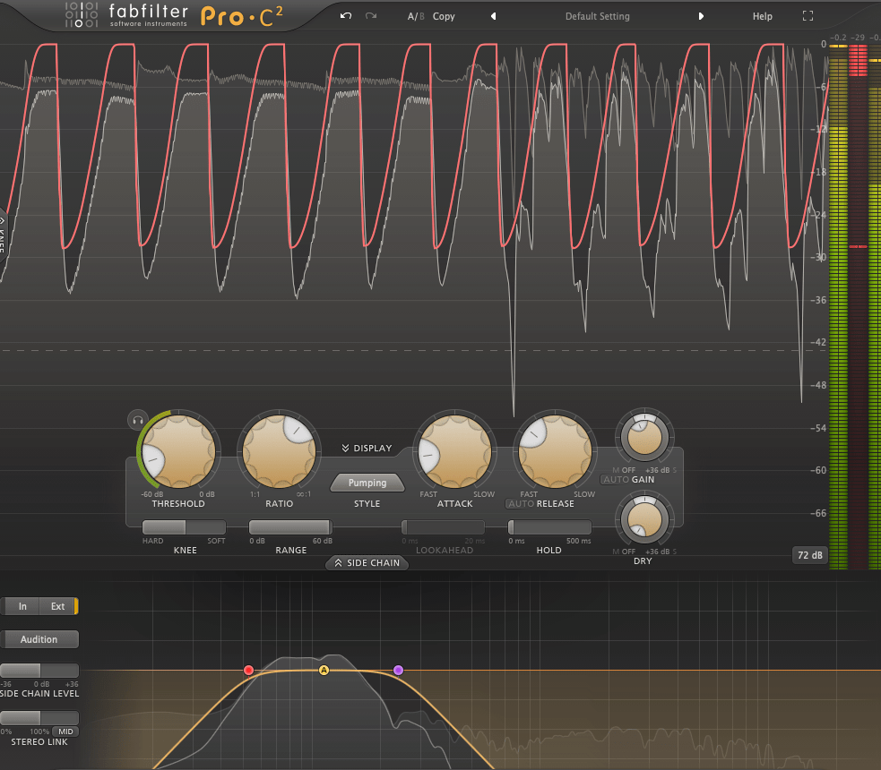Toggle Auto release

pyautogui.click(x=521, y=503)
